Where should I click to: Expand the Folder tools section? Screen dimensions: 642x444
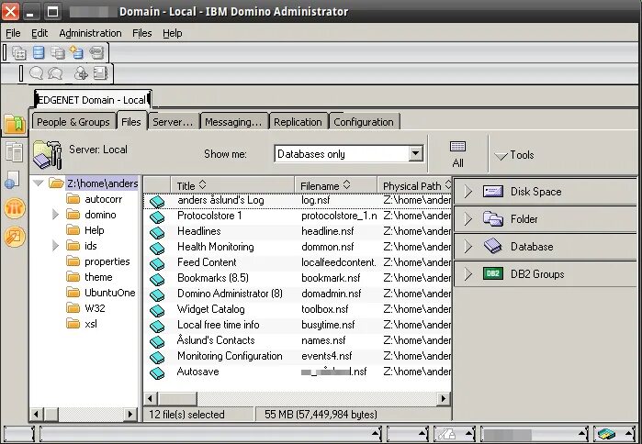click(x=468, y=218)
